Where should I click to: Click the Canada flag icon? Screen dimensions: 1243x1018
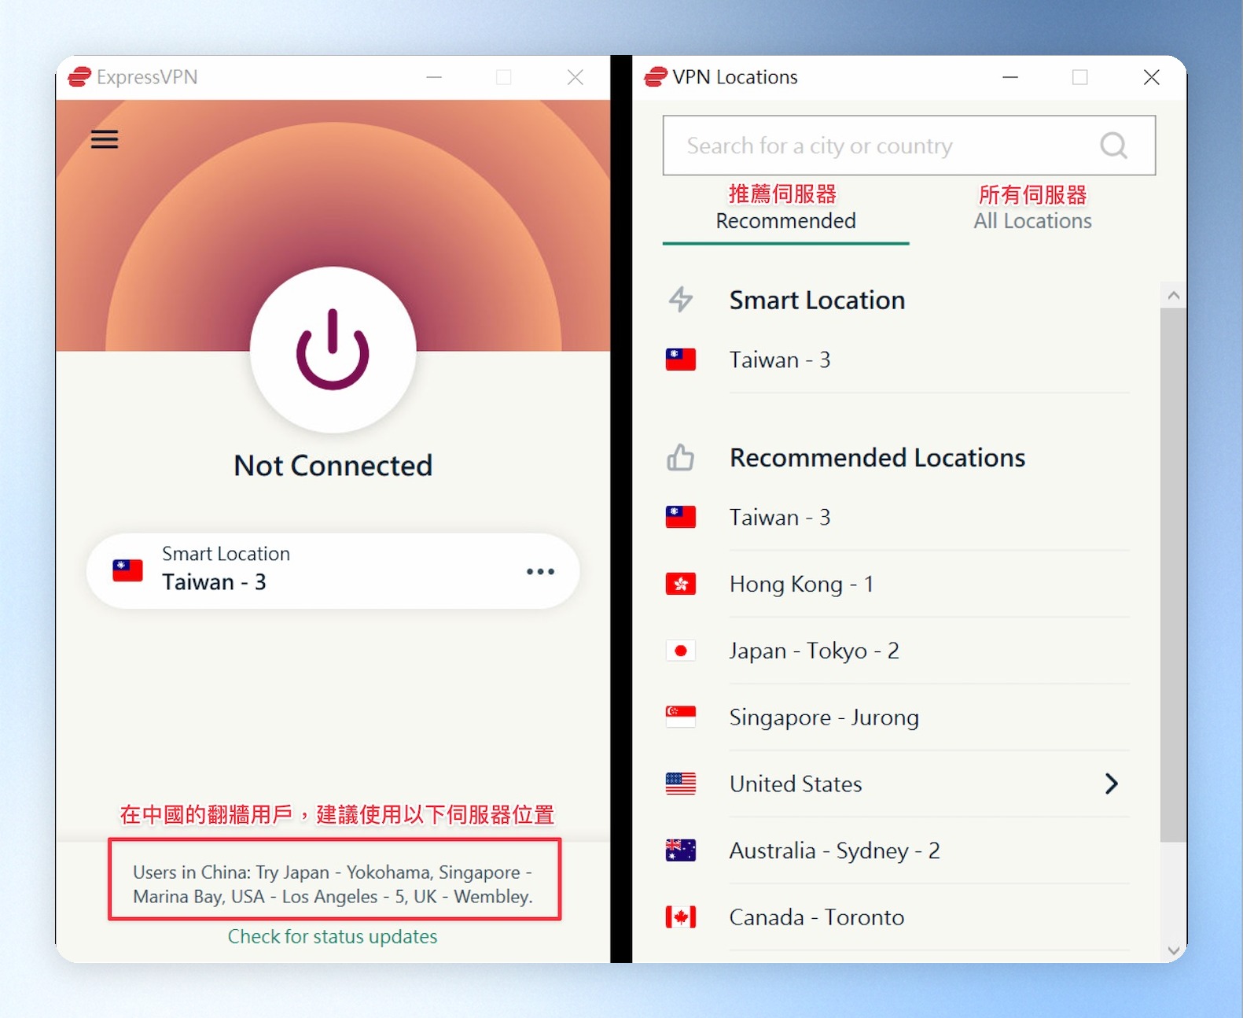tap(680, 917)
